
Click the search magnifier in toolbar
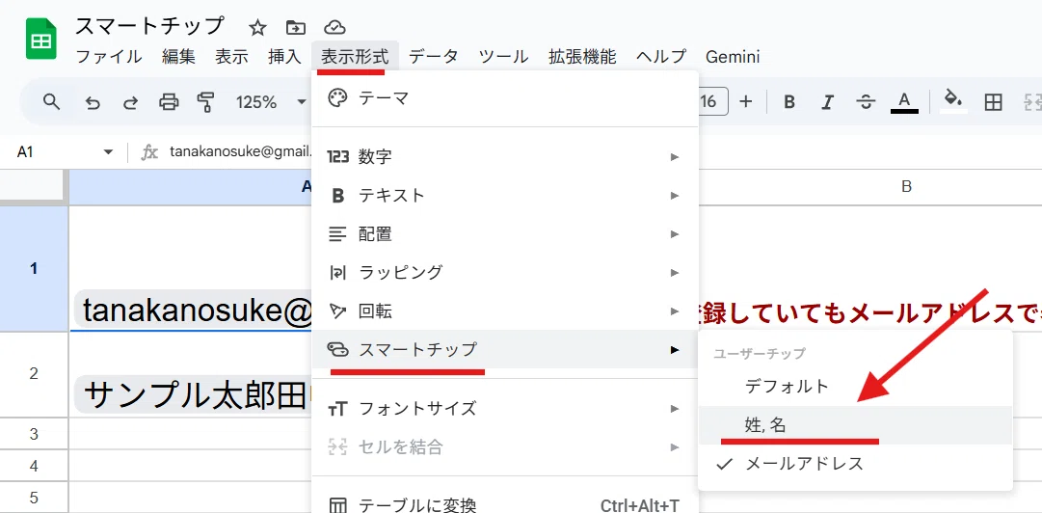pos(51,101)
